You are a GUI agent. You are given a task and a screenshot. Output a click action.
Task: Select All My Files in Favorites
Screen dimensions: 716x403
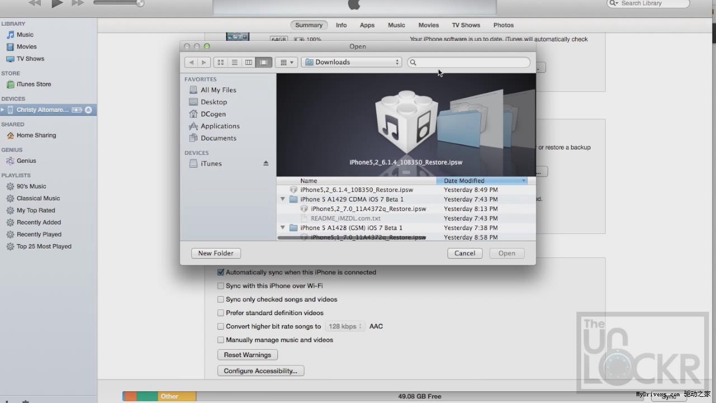(x=218, y=90)
